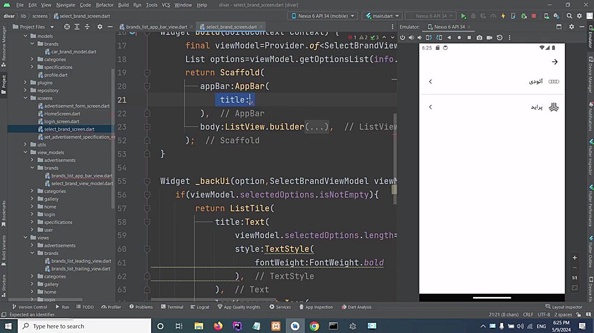Run the app with the green play button

click(x=463, y=16)
